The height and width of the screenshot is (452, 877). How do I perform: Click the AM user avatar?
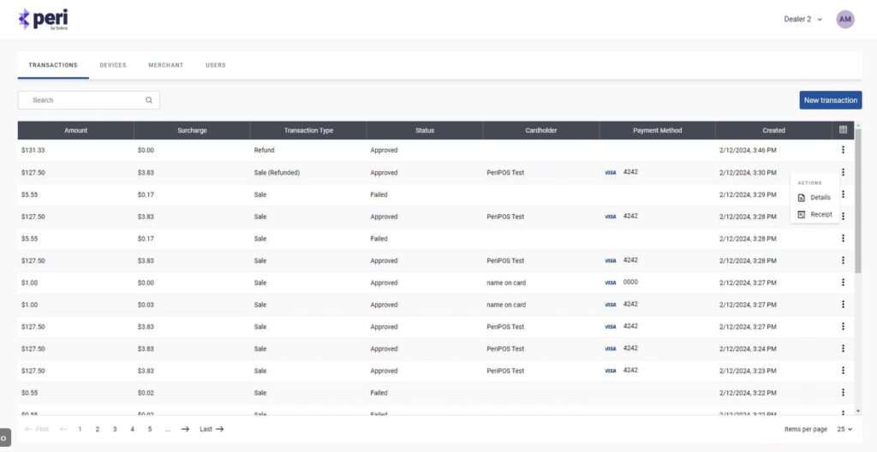click(x=845, y=19)
